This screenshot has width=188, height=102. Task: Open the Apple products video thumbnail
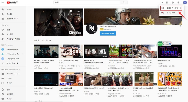[x=71, y=51]
